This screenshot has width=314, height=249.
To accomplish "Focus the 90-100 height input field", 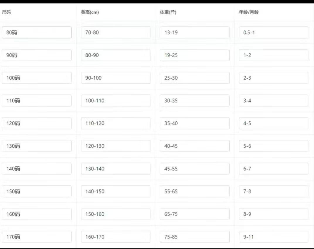I will pos(116,78).
